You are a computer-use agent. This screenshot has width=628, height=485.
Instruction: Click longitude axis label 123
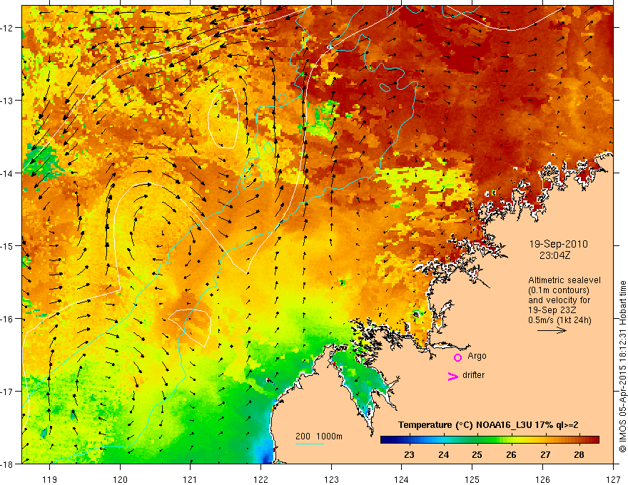pyautogui.click(x=331, y=479)
